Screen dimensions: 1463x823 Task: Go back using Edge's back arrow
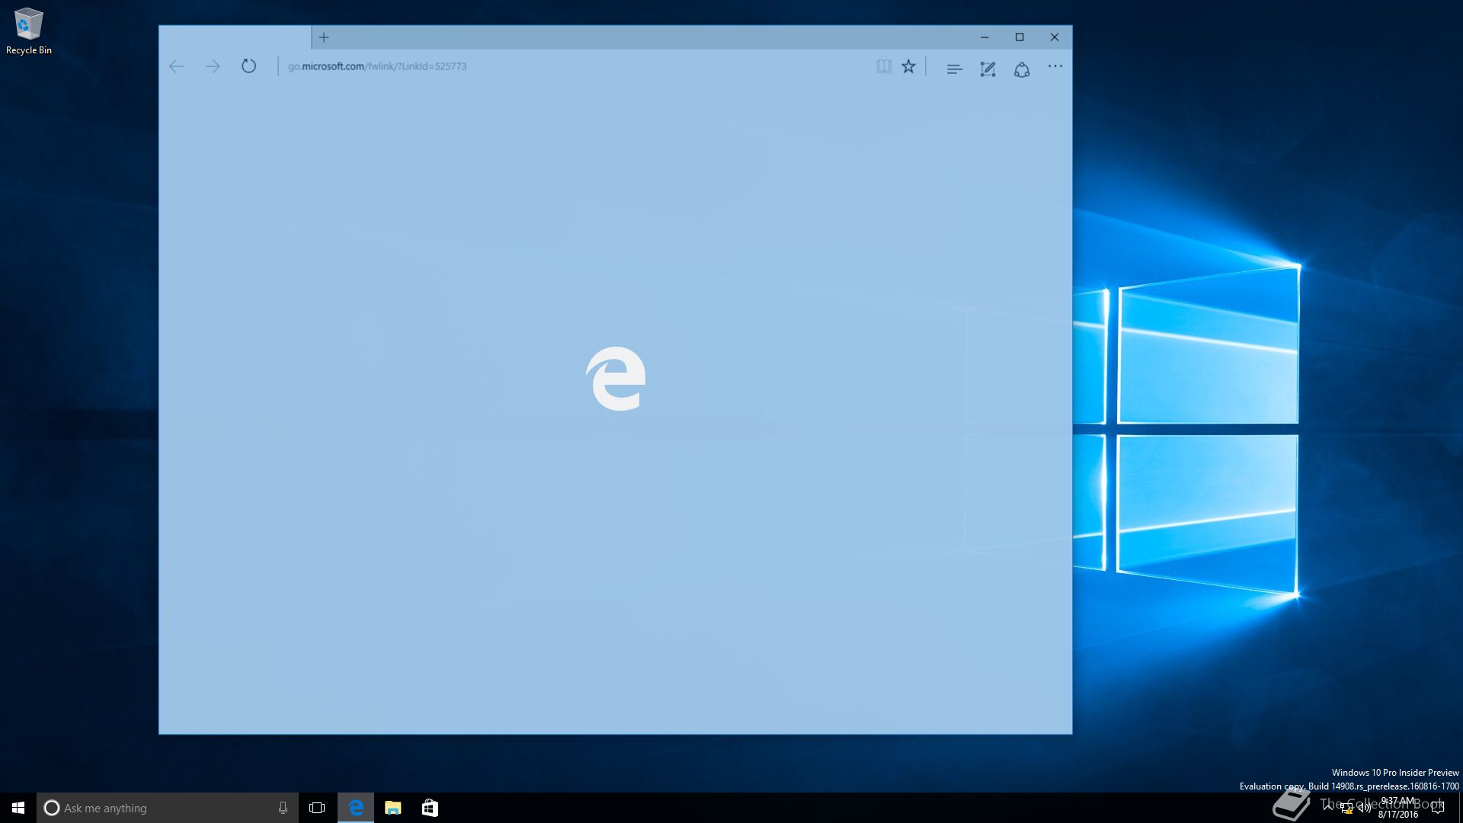[x=176, y=66]
